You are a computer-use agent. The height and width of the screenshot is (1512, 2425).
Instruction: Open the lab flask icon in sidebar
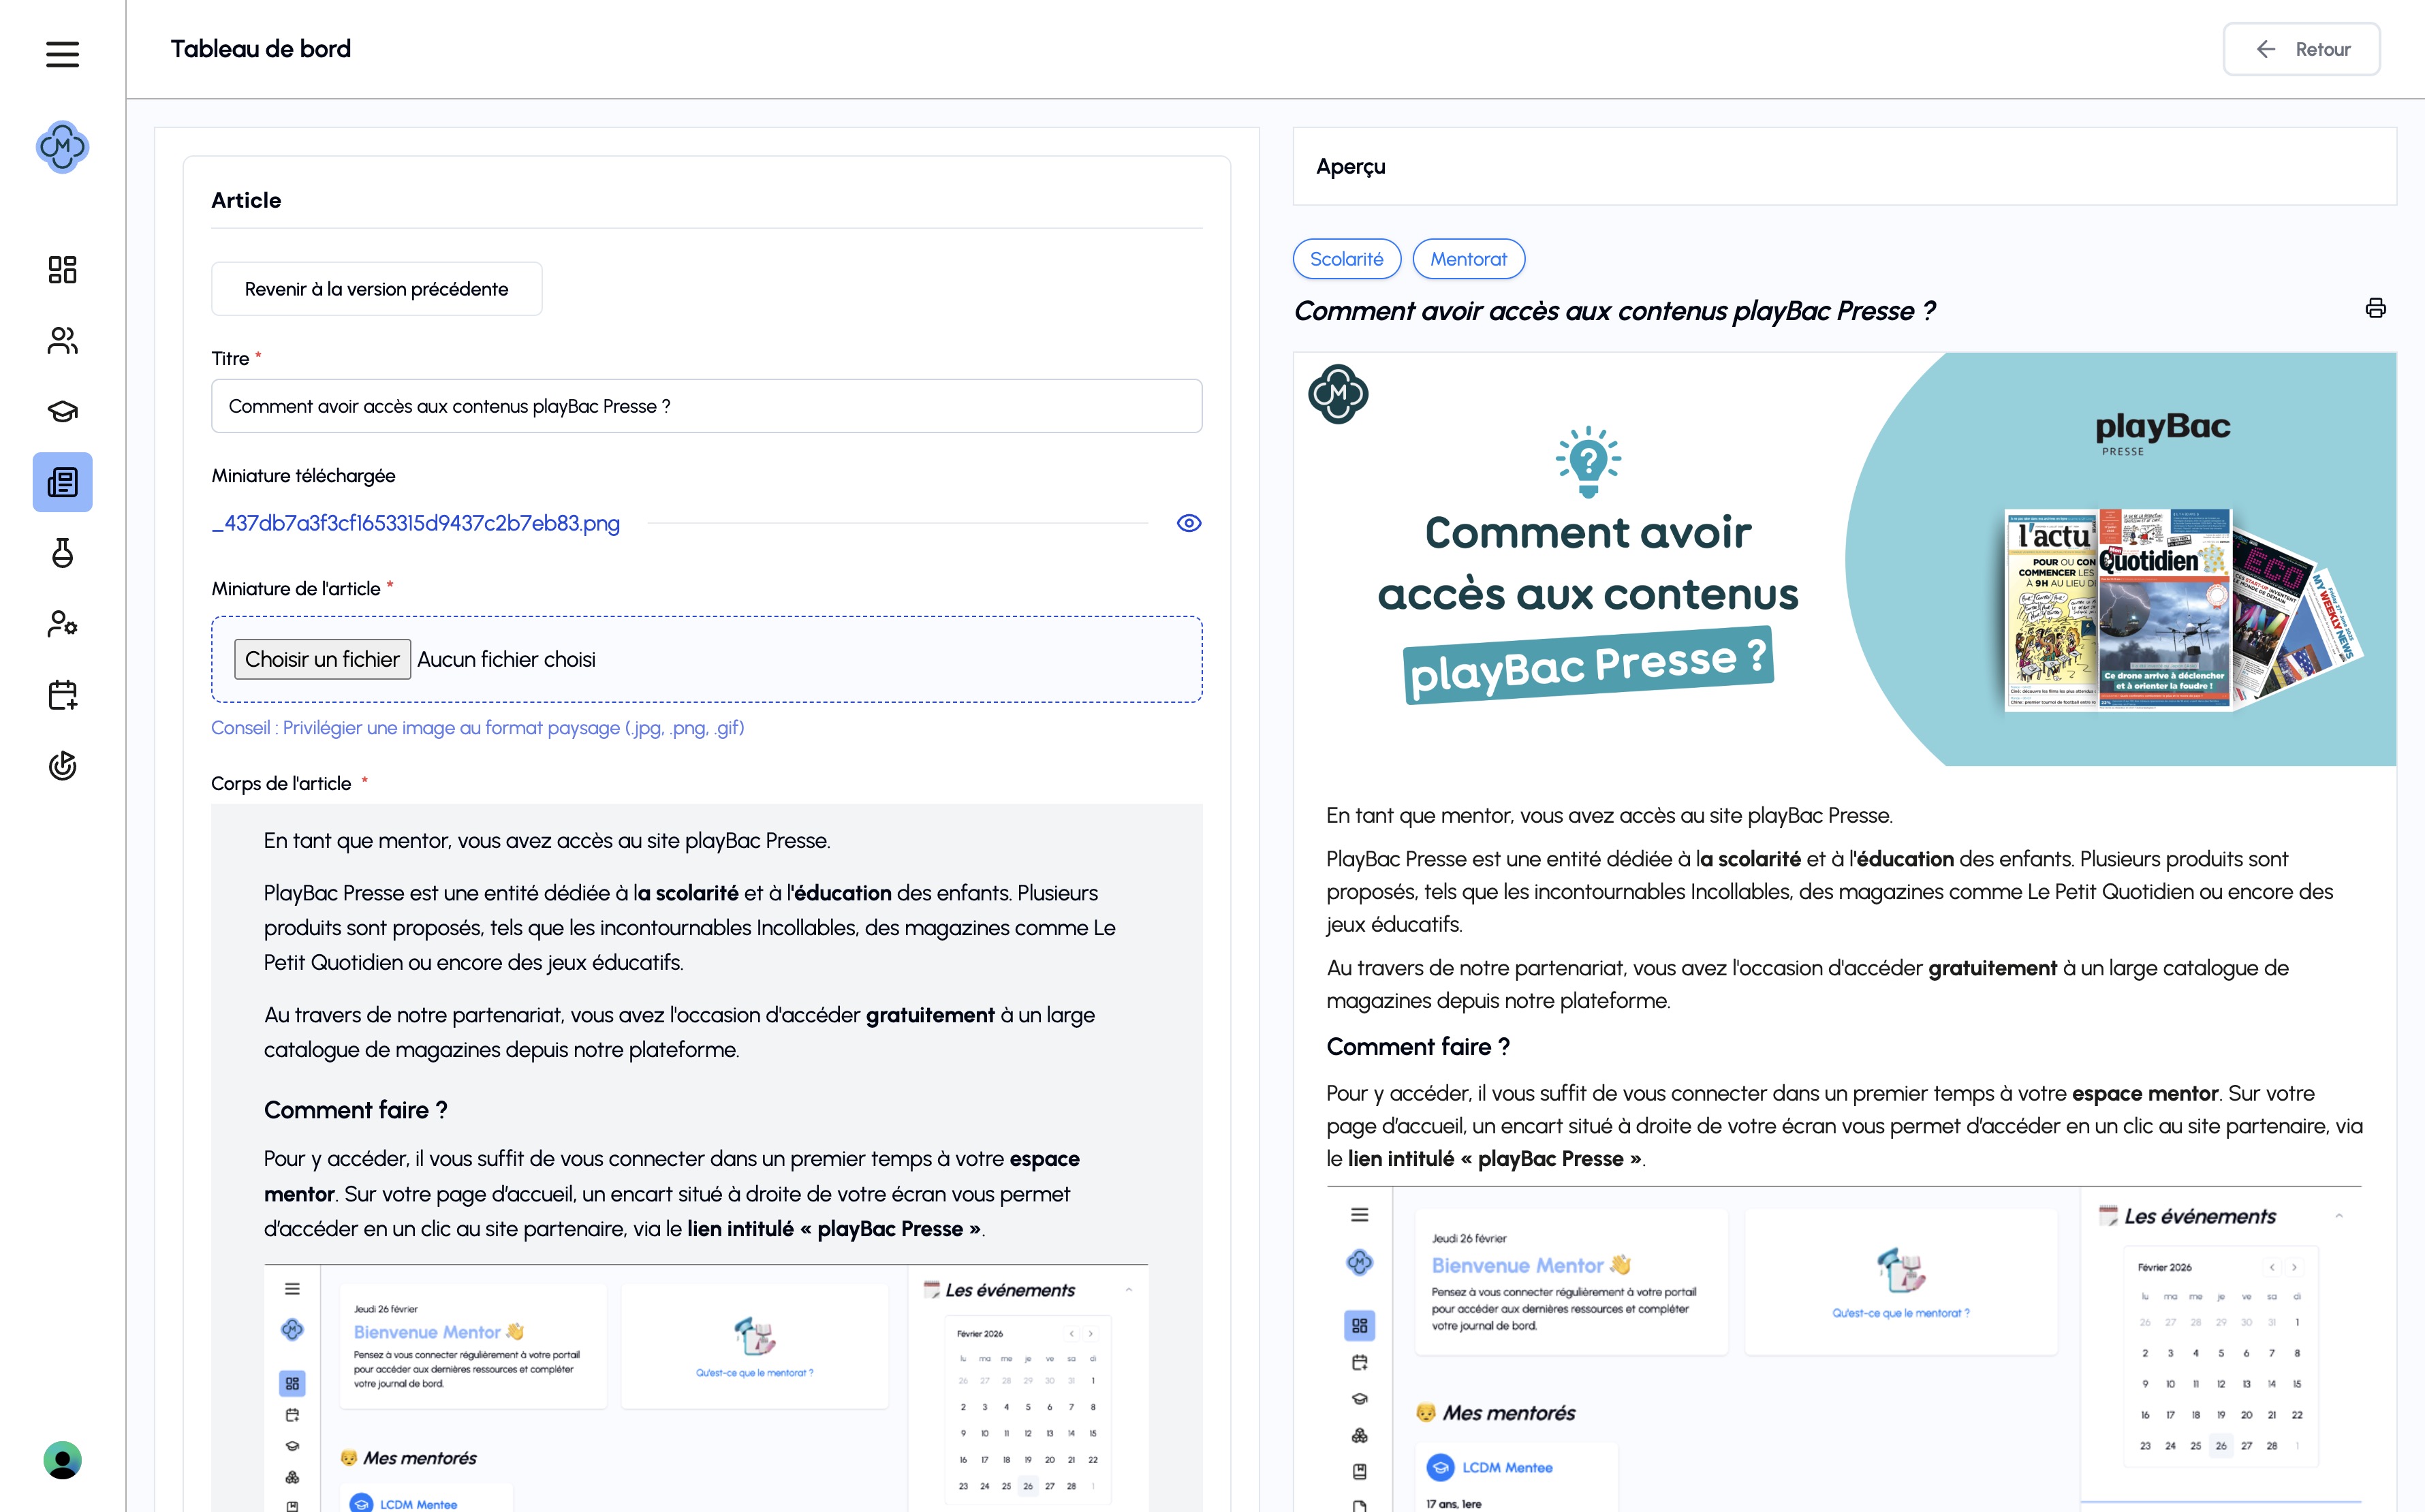[62, 553]
